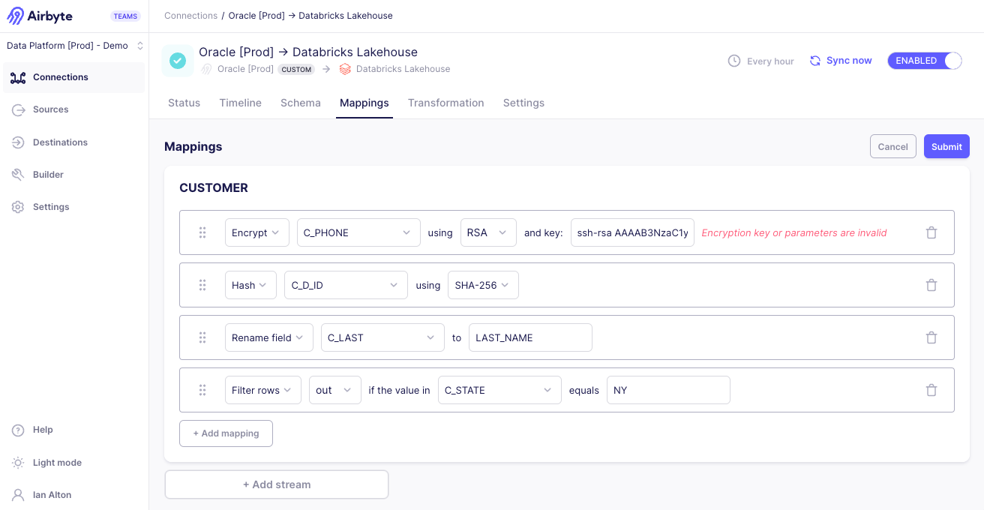Click the LAST_NAME rename input field

pyautogui.click(x=530, y=337)
